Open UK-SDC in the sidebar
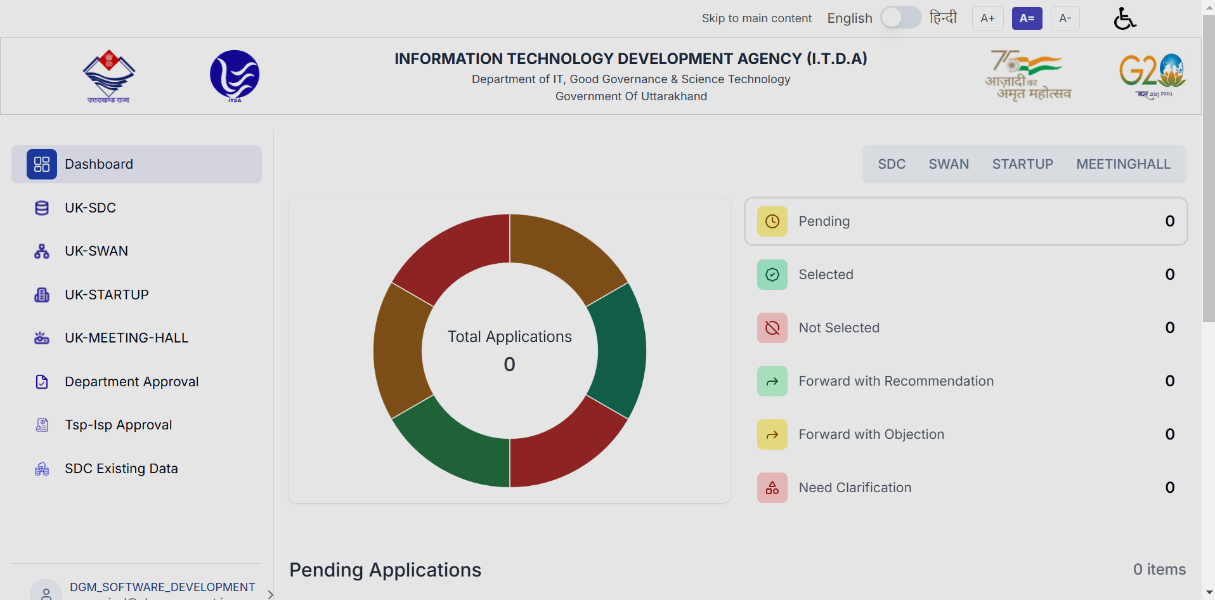Image resolution: width=1215 pixels, height=600 pixels. (x=136, y=208)
